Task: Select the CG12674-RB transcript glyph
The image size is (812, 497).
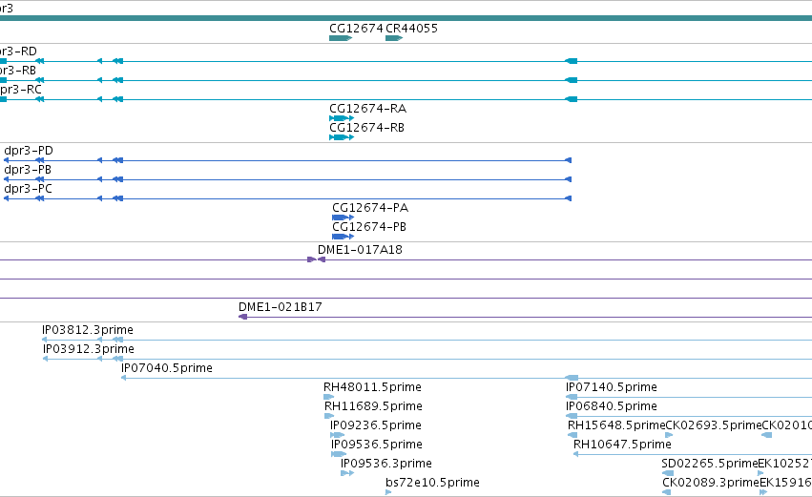Action: 342,137
